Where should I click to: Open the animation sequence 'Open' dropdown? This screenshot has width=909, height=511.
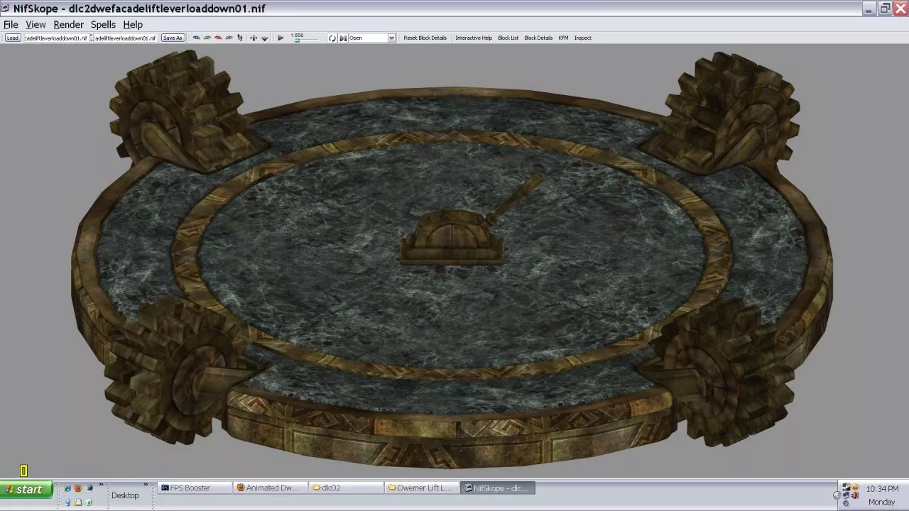[x=371, y=38]
